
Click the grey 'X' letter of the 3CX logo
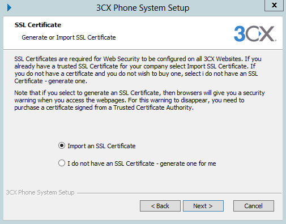coord(267,34)
